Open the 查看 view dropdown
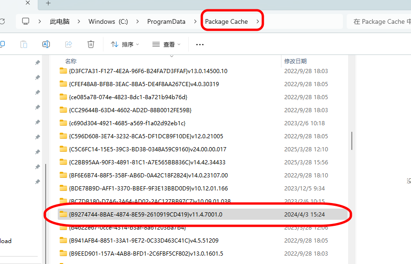 click(x=166, y=45)
